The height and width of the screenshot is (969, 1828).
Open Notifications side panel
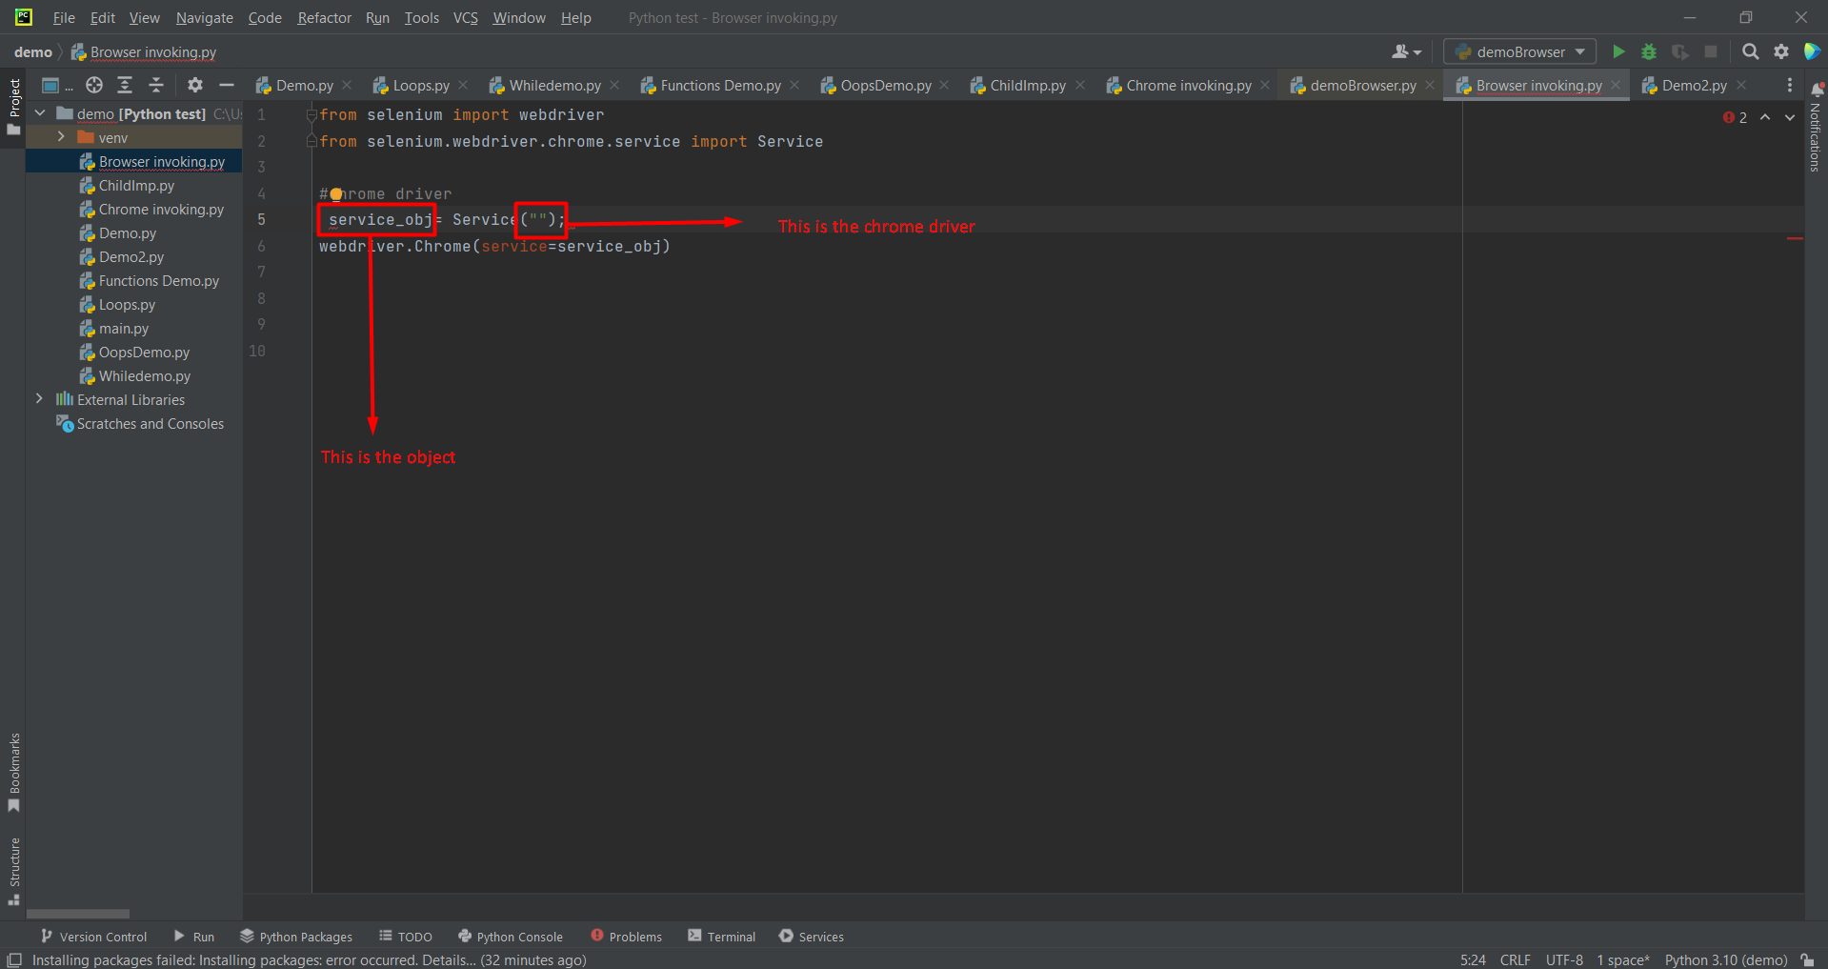point(1816,128)
